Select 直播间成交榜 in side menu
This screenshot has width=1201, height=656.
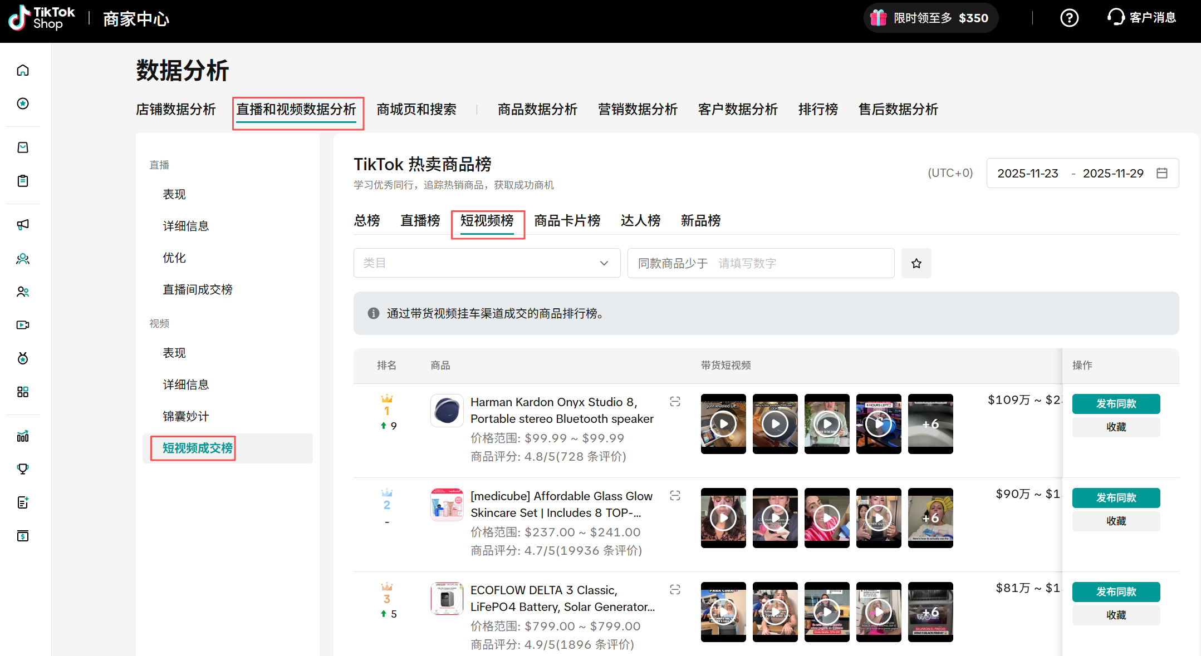(x=198, y=290)
